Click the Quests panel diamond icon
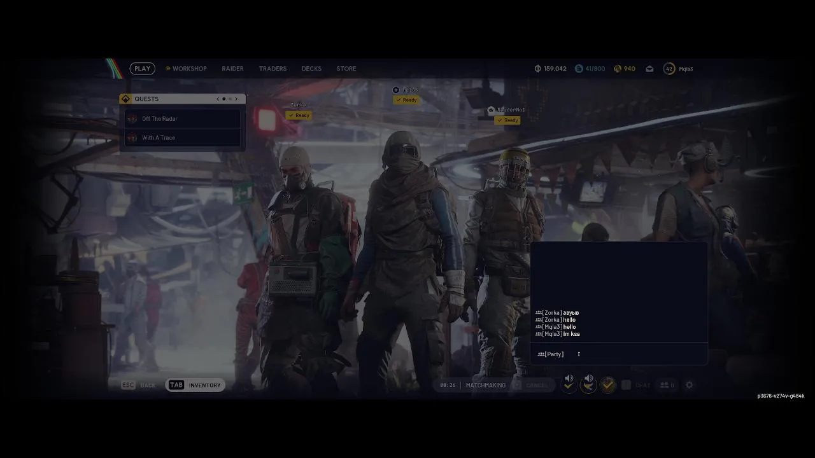The width and height of the screenshot is (815, 458). tap(125, 99)
